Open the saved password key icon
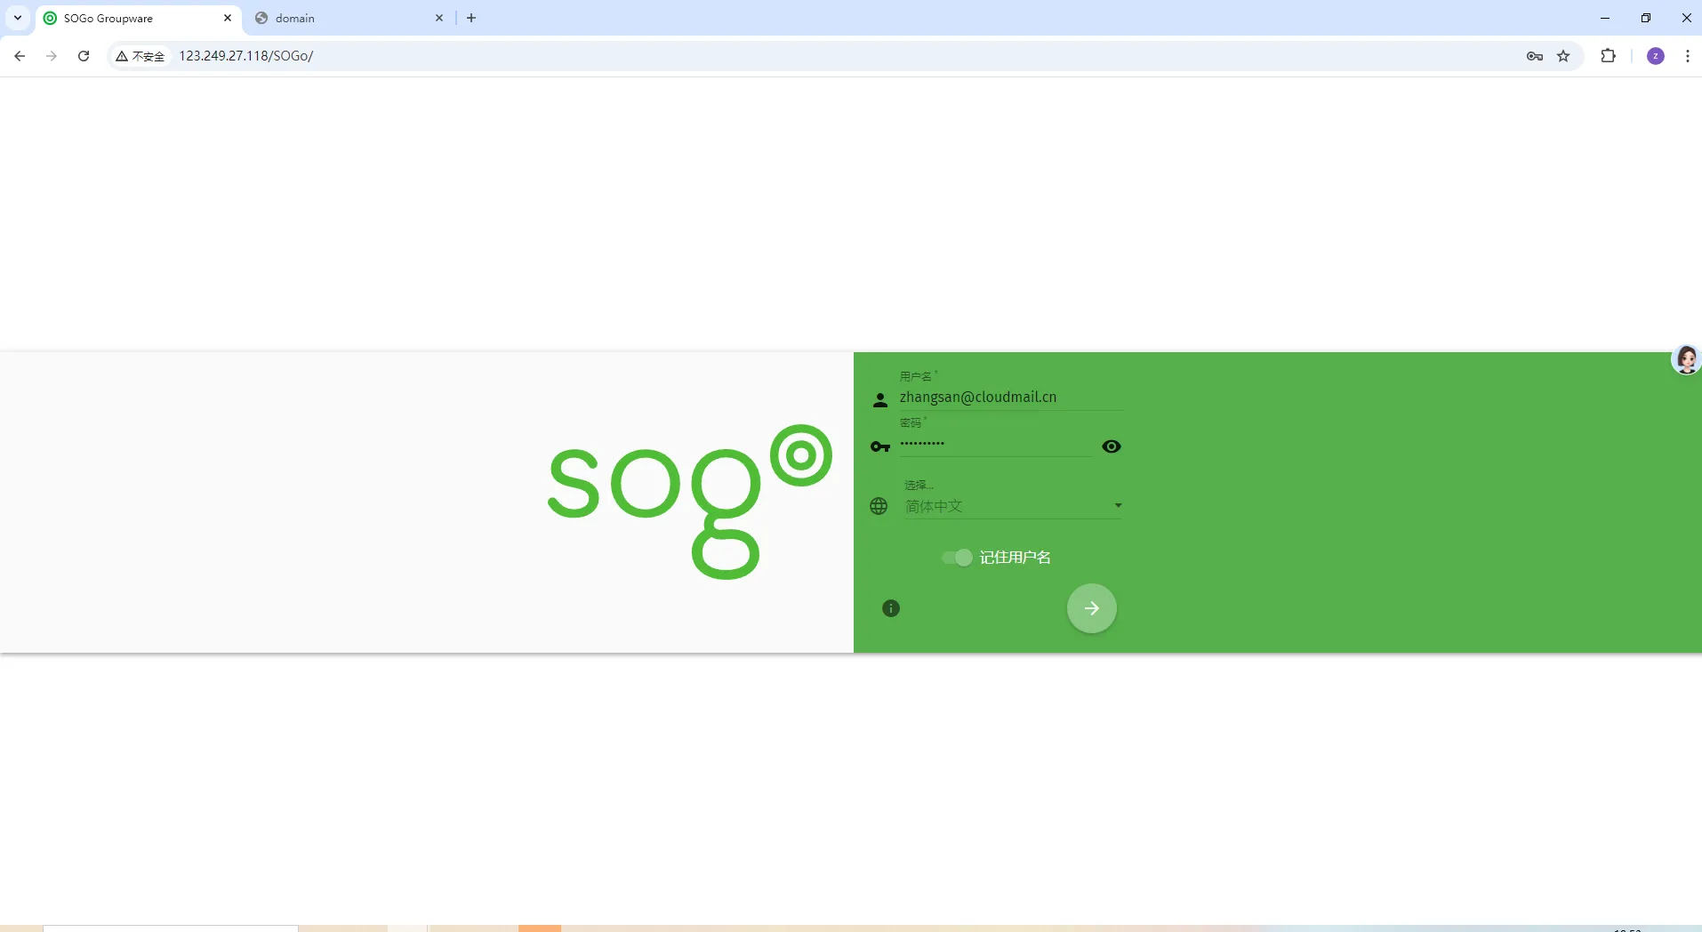This screenshot has width=1702, height=932. [x=1535, y=56]
